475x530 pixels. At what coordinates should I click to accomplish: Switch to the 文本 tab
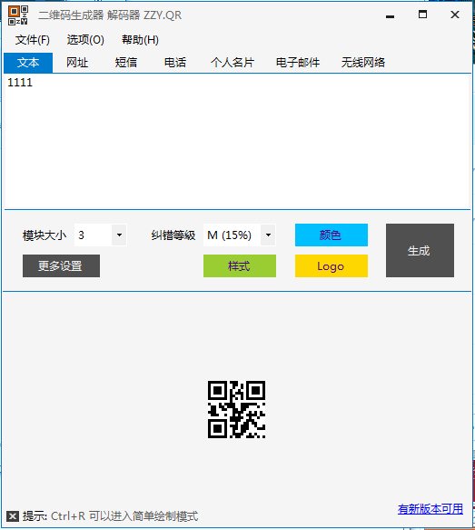click(x=28, y=63)
